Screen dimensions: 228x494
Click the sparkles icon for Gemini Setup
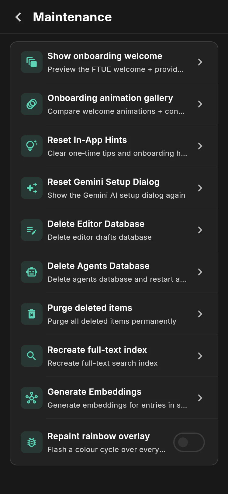point(32,188)
